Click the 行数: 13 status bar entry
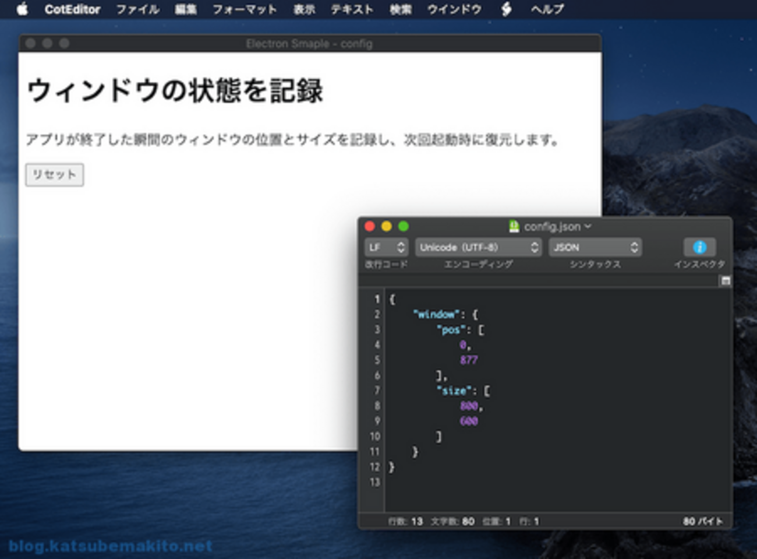This screenshot has width=757, height=559. pos(405,521)
